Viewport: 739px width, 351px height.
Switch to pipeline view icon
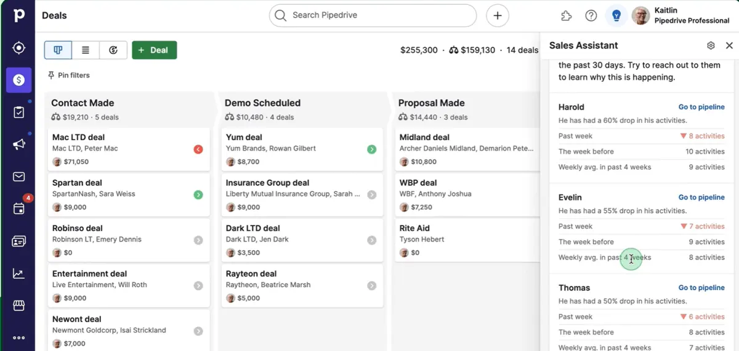pyautogui.click(x=58, y=50)
